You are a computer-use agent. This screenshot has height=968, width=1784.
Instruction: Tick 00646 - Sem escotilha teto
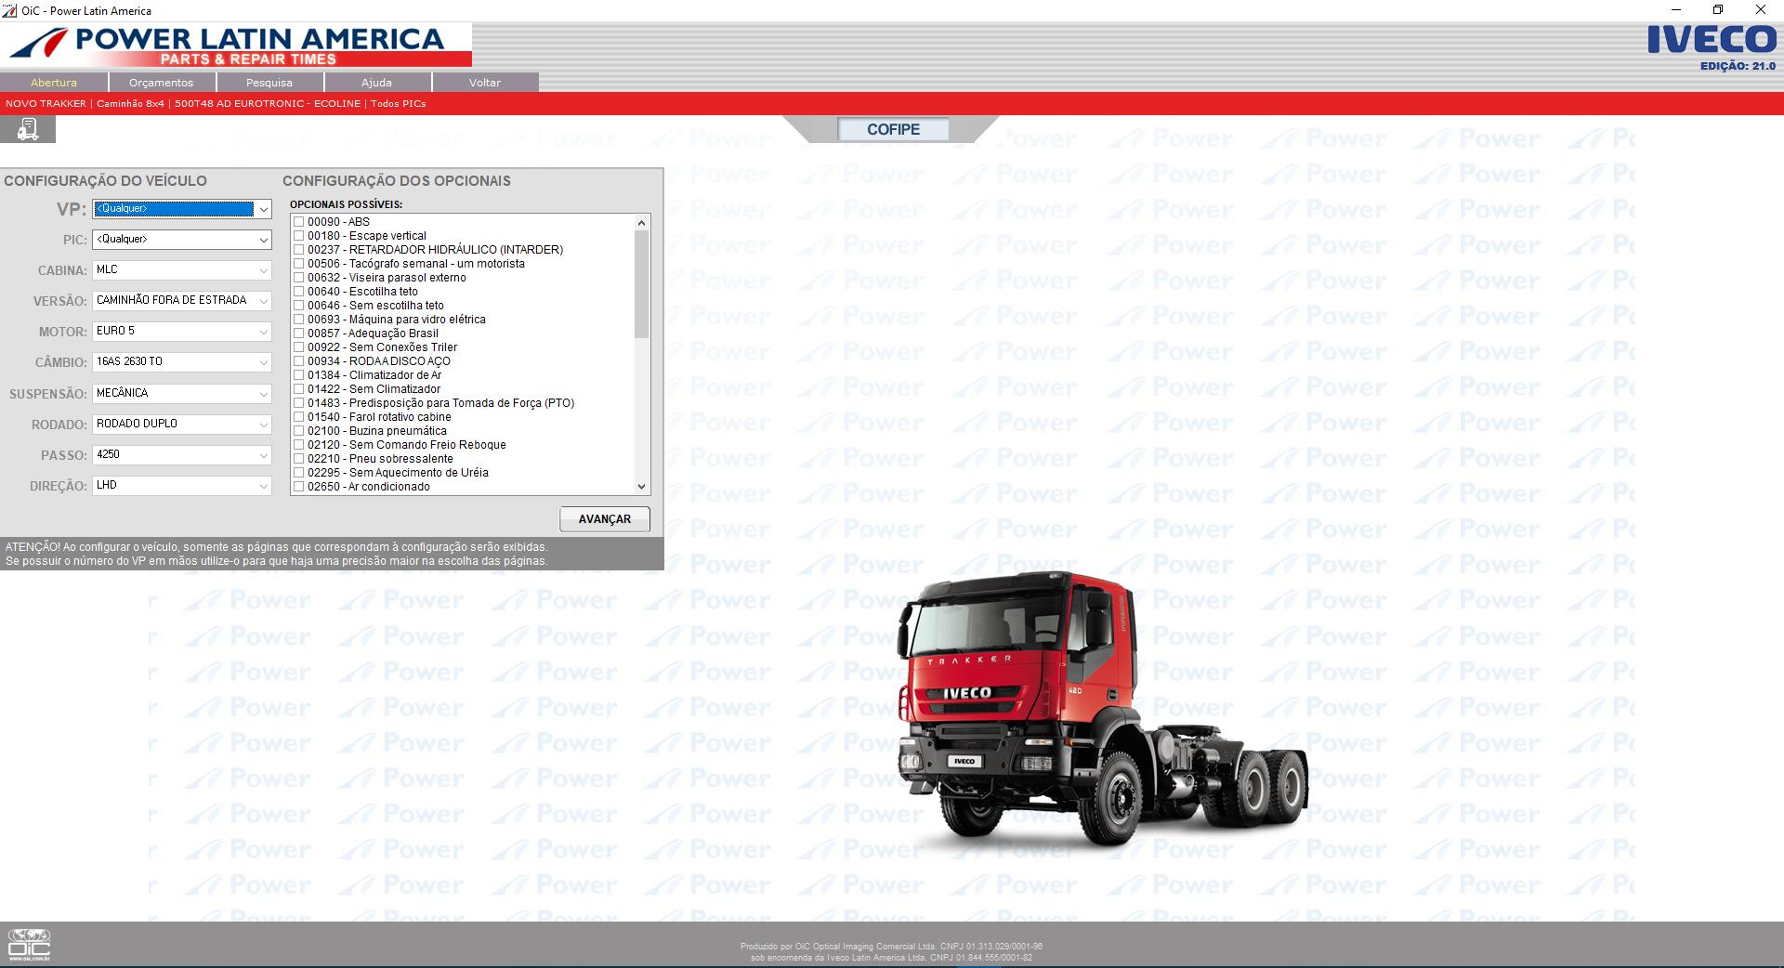tap(299, 306)
